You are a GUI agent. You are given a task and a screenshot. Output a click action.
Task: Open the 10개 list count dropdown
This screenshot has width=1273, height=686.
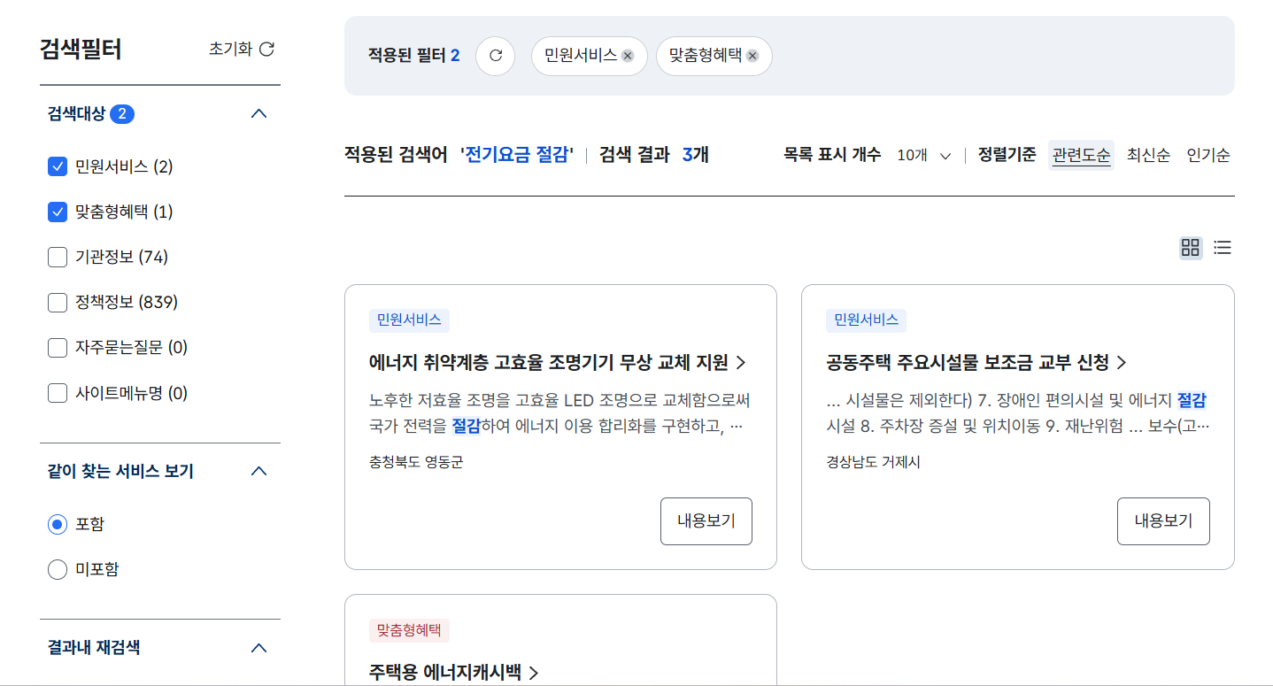(x=922, y=155)
